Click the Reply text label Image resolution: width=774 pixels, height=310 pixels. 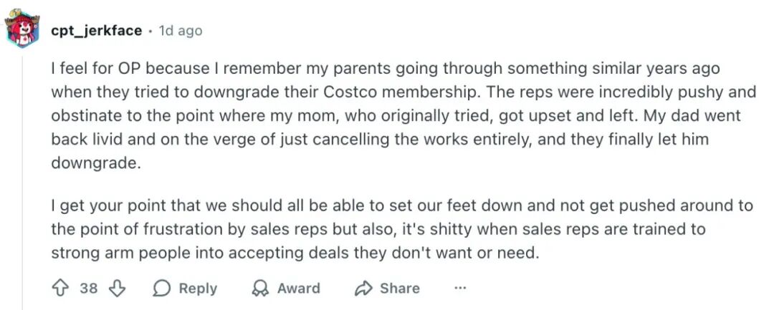pos(198,289)
